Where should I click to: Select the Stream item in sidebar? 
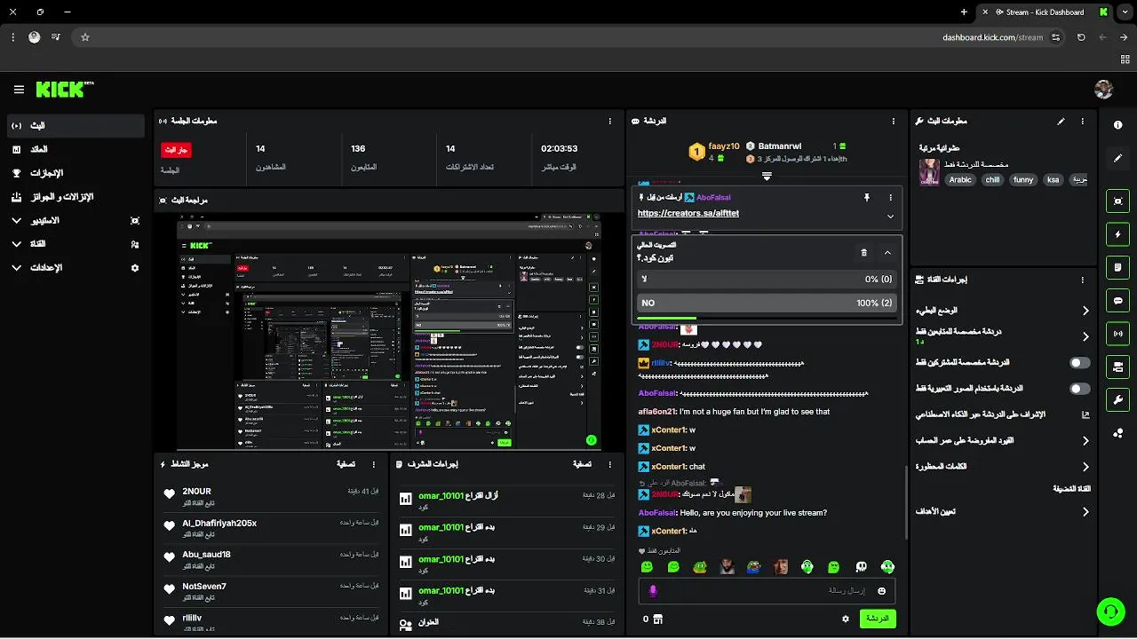click(75, 126)
